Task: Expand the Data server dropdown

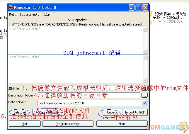Action: tap(144, 103)
